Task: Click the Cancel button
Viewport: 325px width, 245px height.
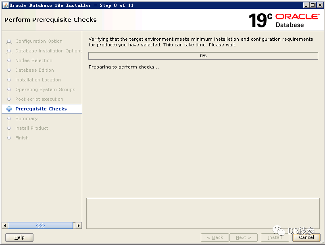Action: click(306, 237)
